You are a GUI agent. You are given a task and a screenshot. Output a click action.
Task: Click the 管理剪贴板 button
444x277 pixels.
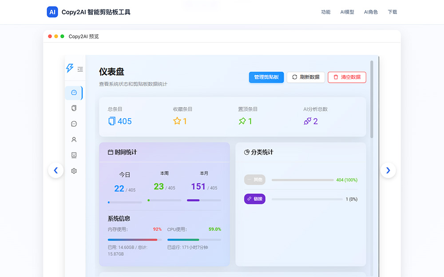coord(266,77)
